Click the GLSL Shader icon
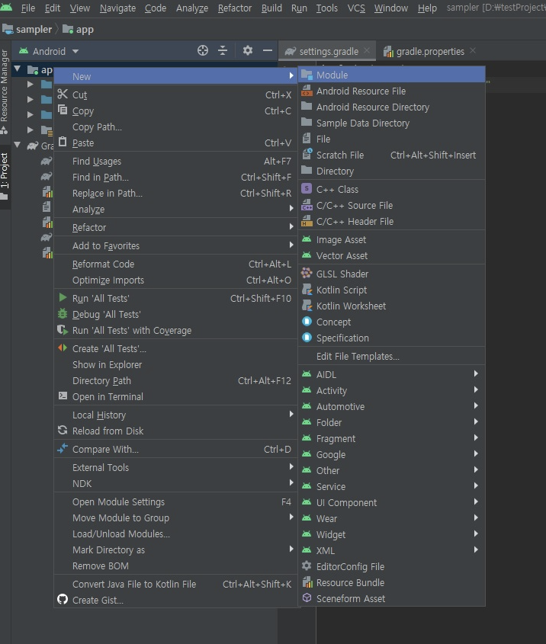The height and width of the screenshot is (644, 546). click(307, 273)
